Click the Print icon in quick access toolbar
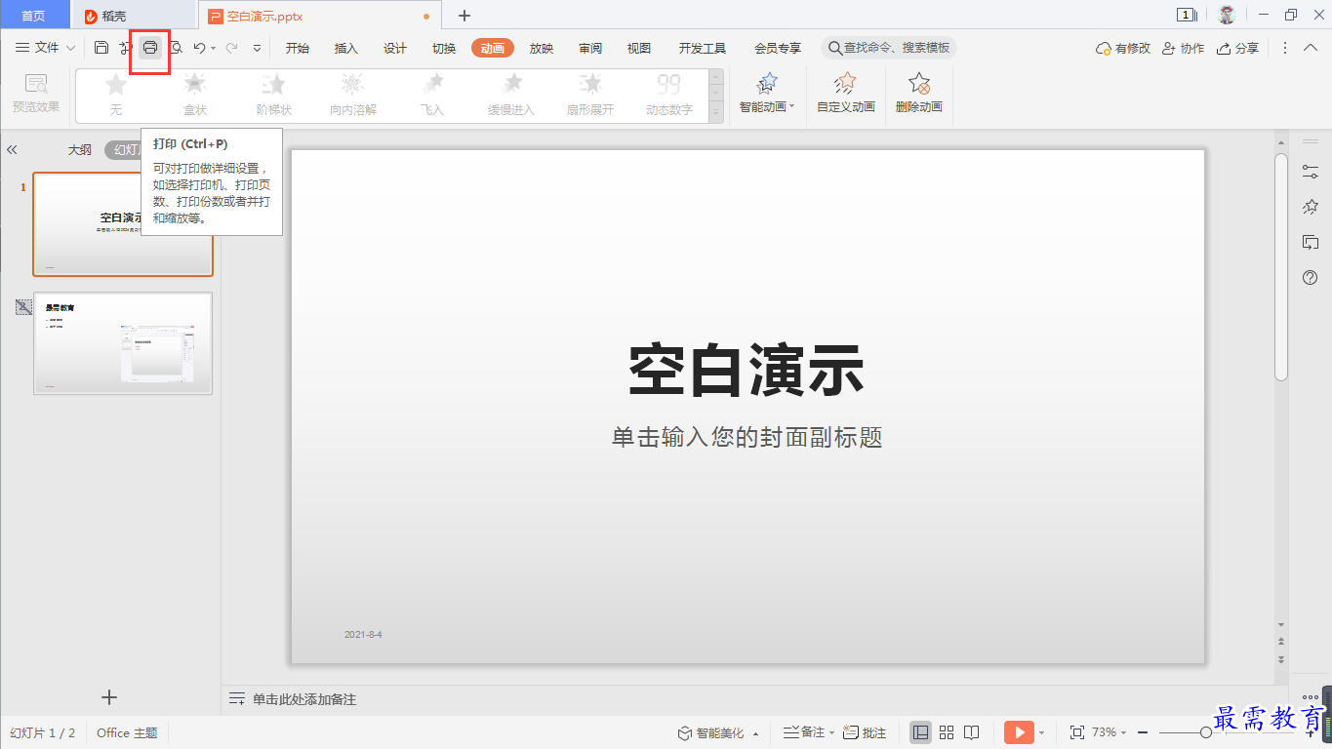The height and width of the screenshot is (749, 1332). pyautogui.click(x=150, y=48)
